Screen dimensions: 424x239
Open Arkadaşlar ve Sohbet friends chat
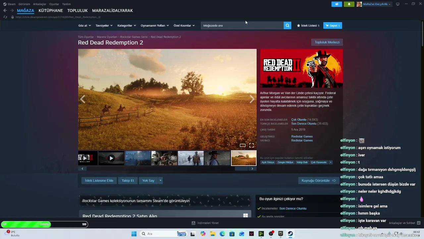(x=404, y=223)
